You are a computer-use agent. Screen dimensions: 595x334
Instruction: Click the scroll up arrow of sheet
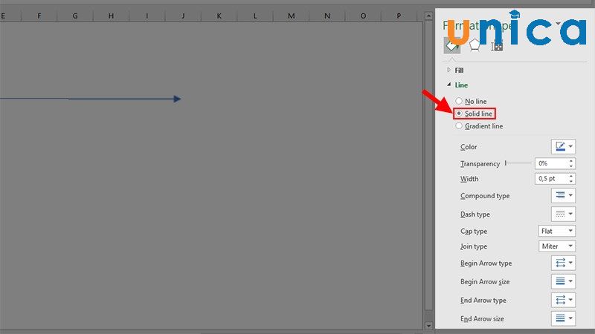click(x=428, y=16)
